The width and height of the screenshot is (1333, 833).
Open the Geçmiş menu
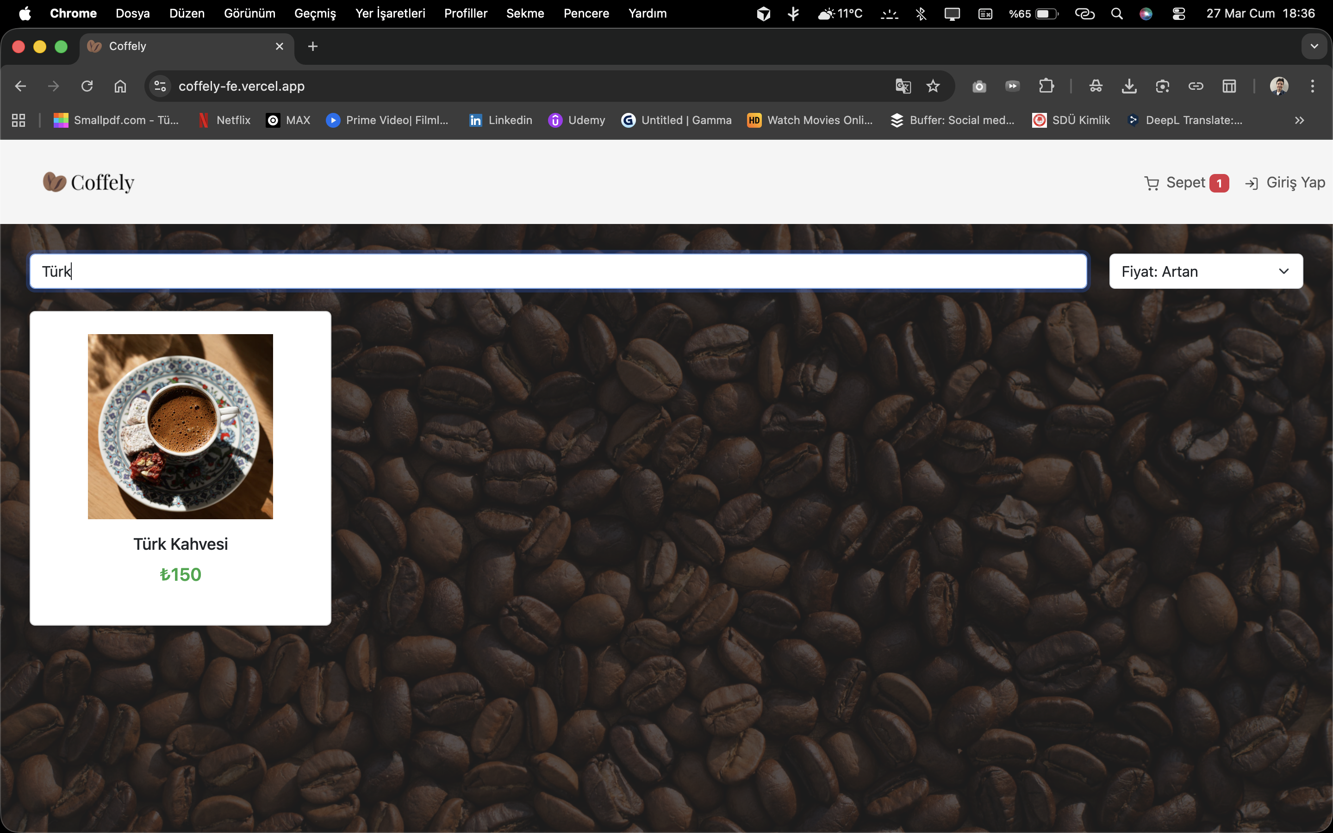315,13
